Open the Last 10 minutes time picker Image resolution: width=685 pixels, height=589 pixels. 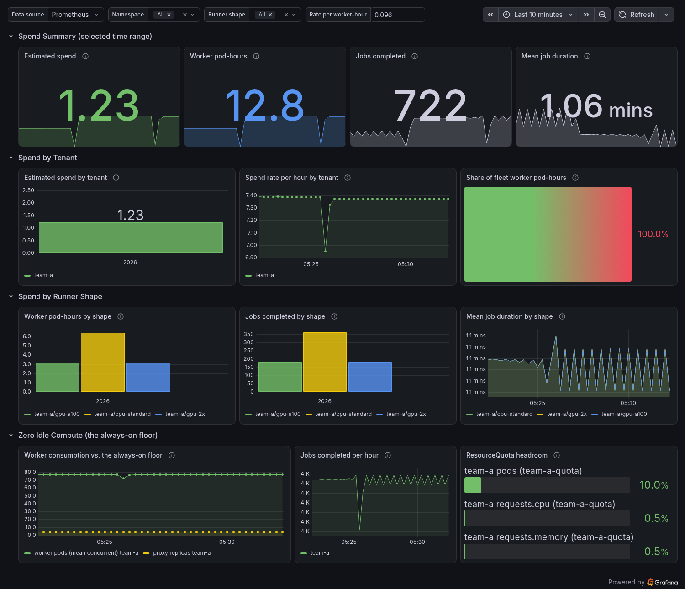(538, 15)
